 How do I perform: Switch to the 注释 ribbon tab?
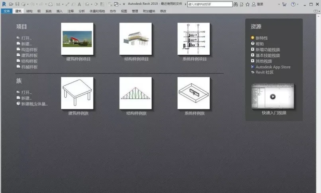[x=70, y=11]
